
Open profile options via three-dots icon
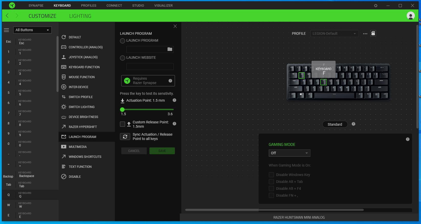[x=365, y=33]
